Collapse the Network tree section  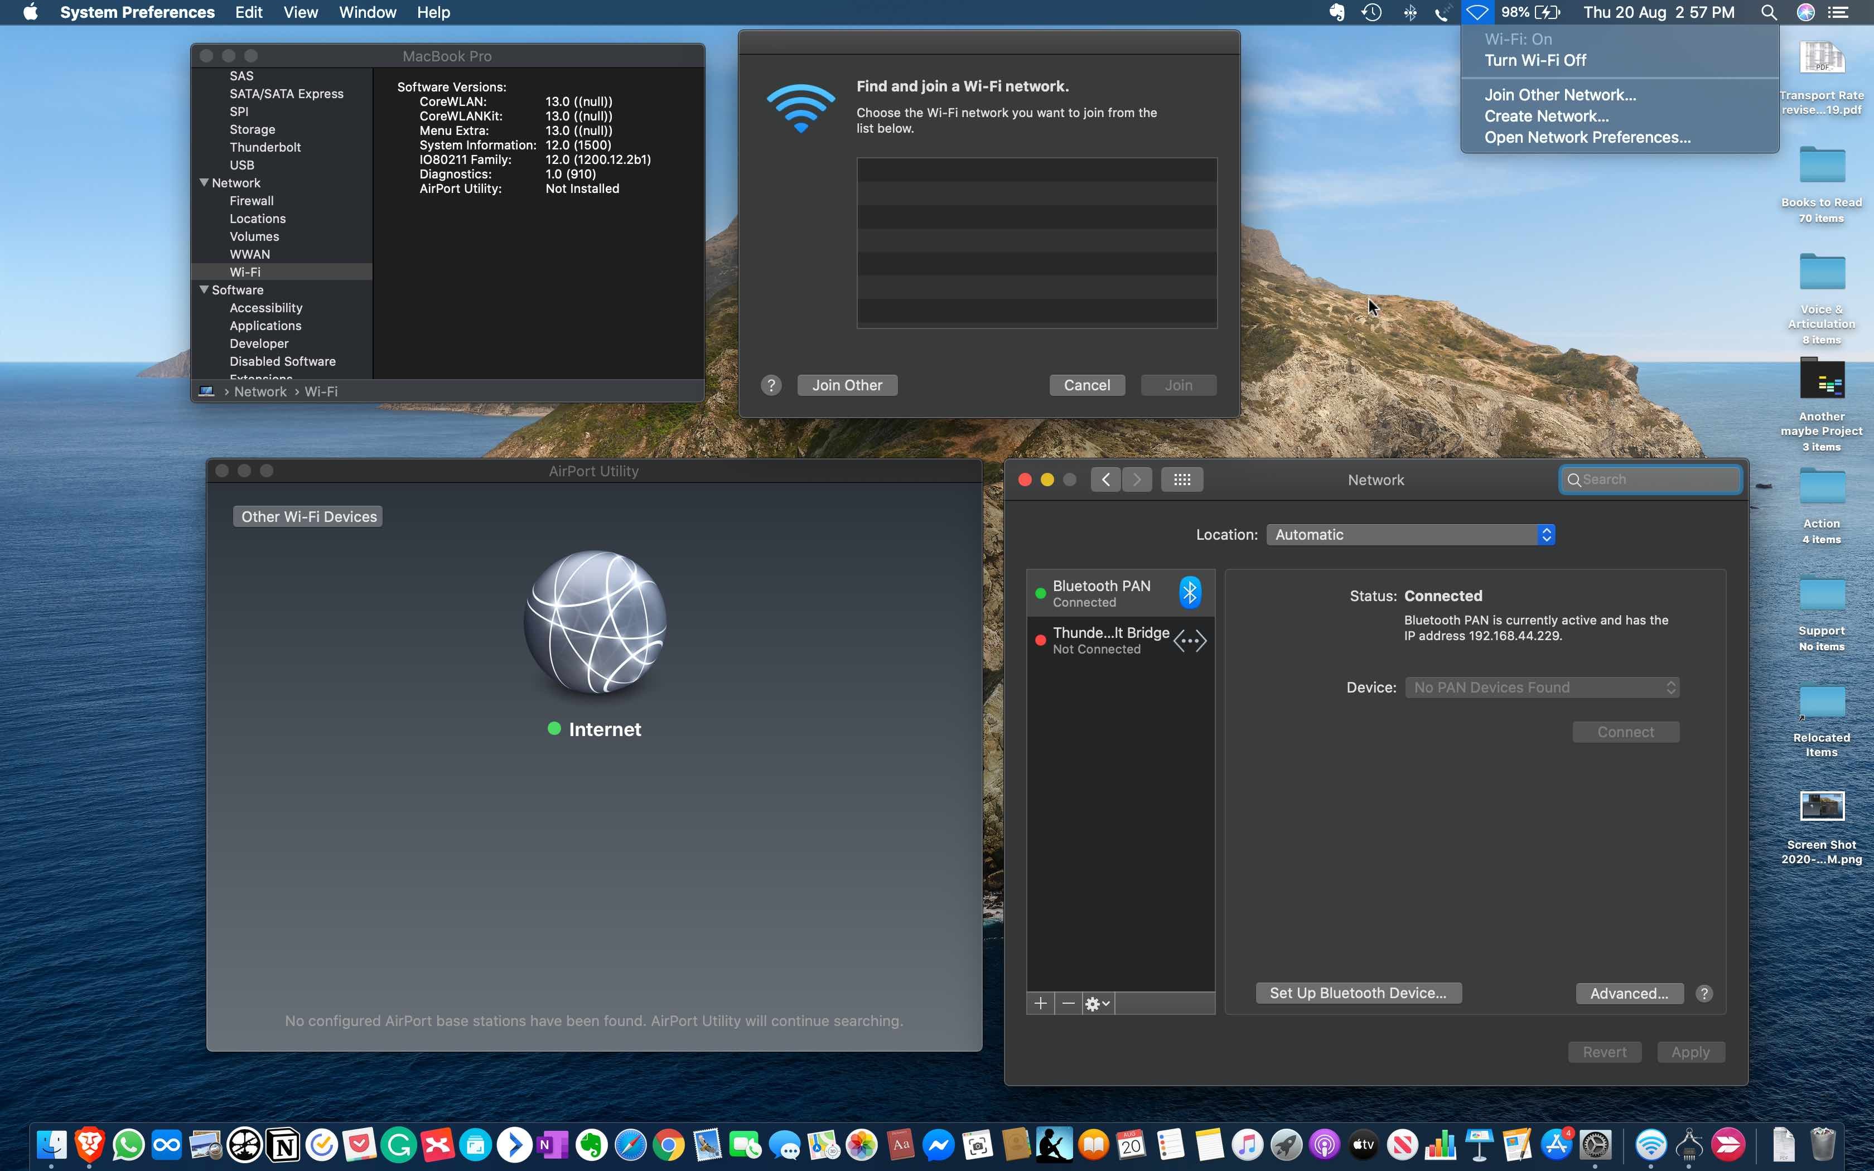coord(205,183)
